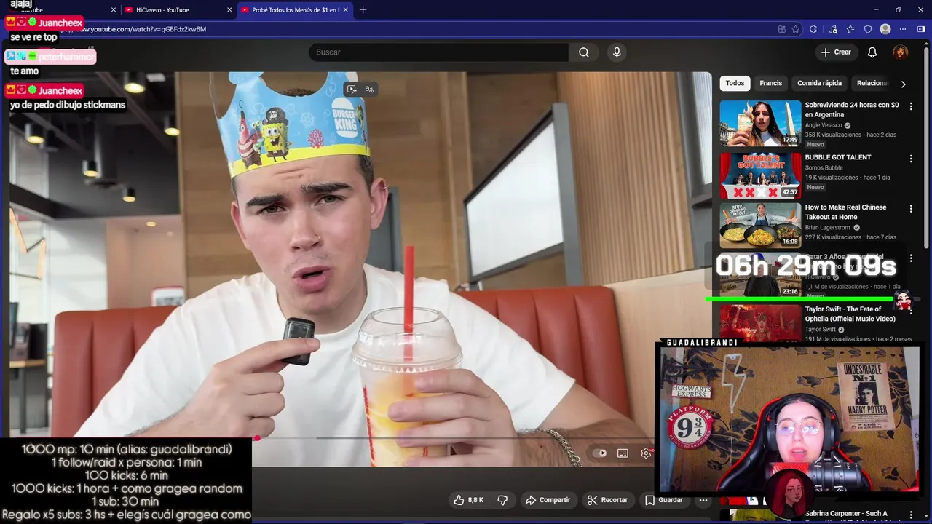The width and height of the screenshot is (932, 524).
Task: Toggle the autoplay switch in the player
Action: coord(599,453)
